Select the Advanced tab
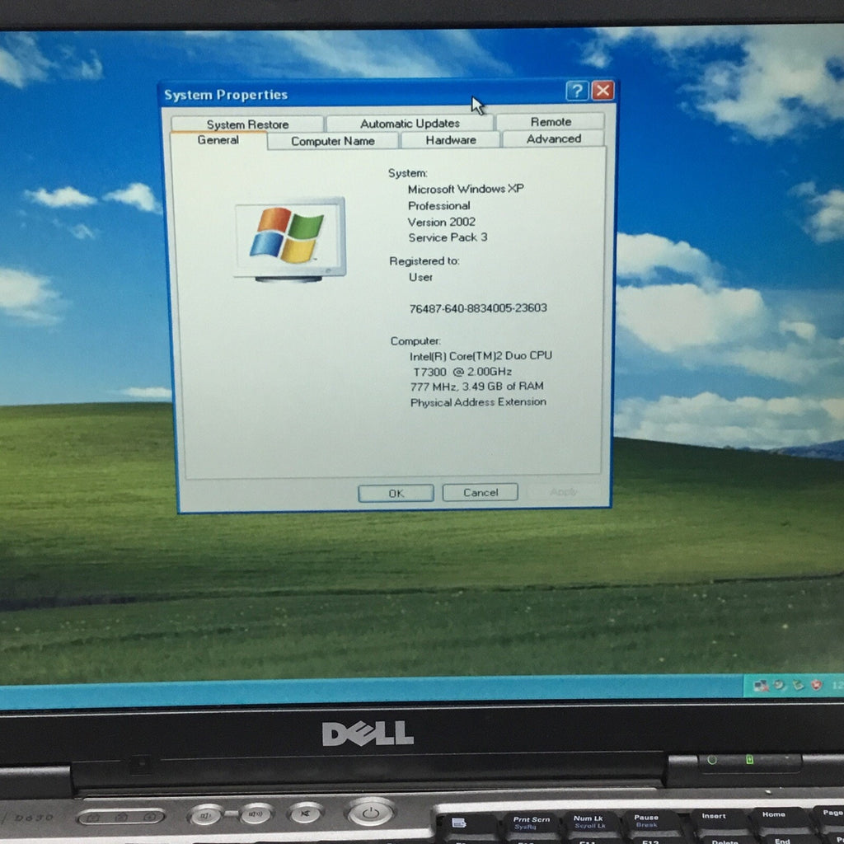This screenshot has height=844, width=844. [553, 139]
